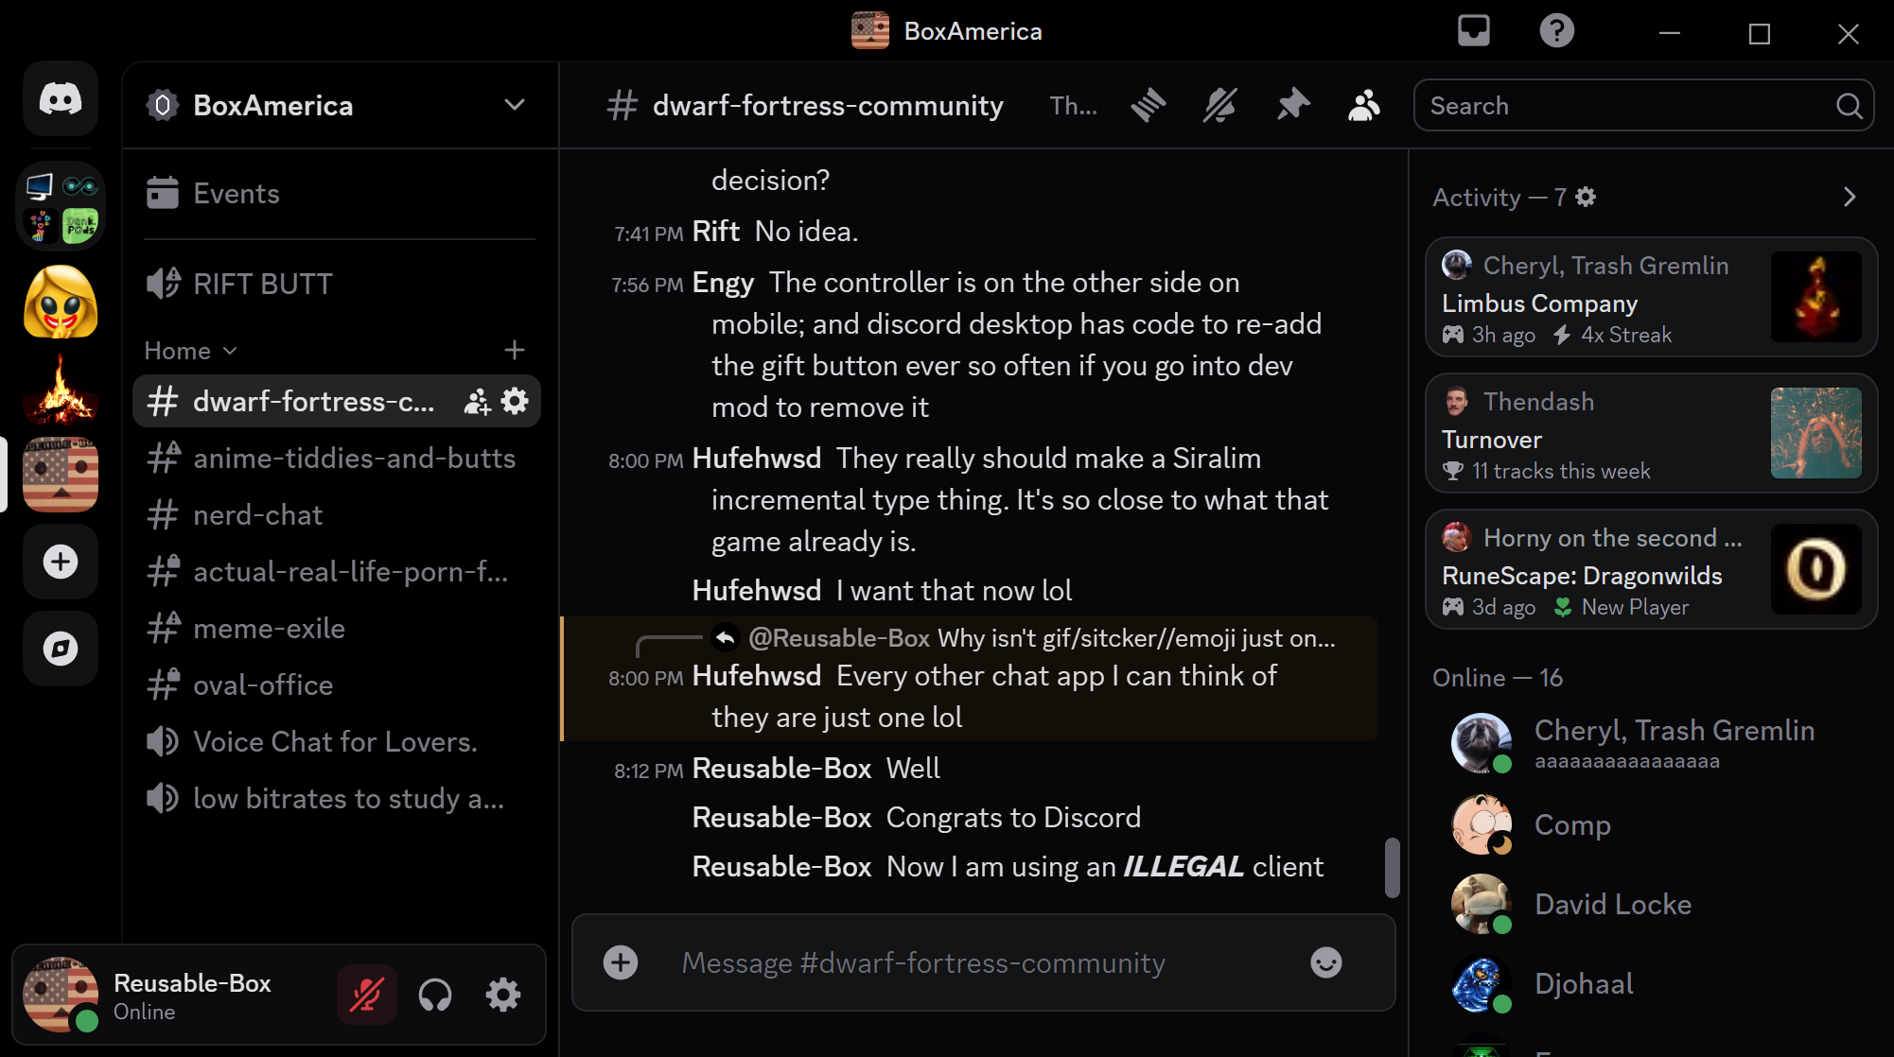Go to meme-exile channel
This screenshot has height=1057, width=1894.
pyautogui.click(x=337, y=629)
